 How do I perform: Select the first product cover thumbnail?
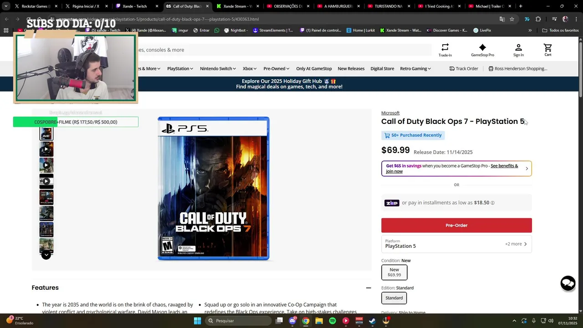pyautogui.click(x=46, y=133)
